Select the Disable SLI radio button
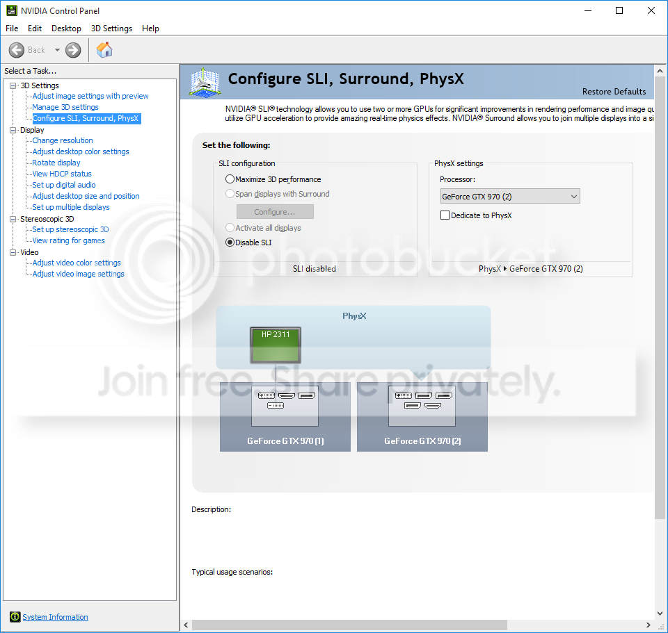 (x=230, y=242)
